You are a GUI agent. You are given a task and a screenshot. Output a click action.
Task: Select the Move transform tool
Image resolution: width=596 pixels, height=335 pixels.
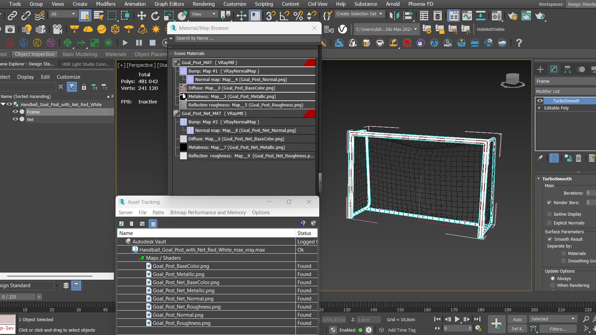[x=142, y=16]
